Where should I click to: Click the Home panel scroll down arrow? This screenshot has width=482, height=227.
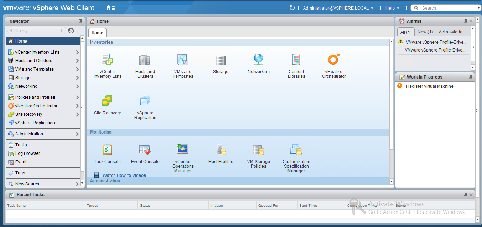pos(392,182)
